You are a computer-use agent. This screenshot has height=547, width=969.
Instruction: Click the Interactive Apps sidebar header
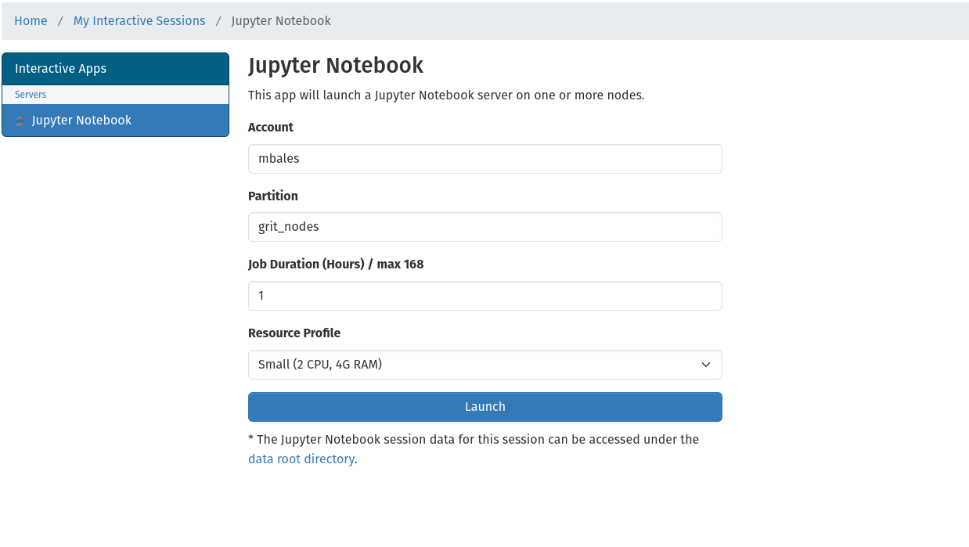(60, 69)
